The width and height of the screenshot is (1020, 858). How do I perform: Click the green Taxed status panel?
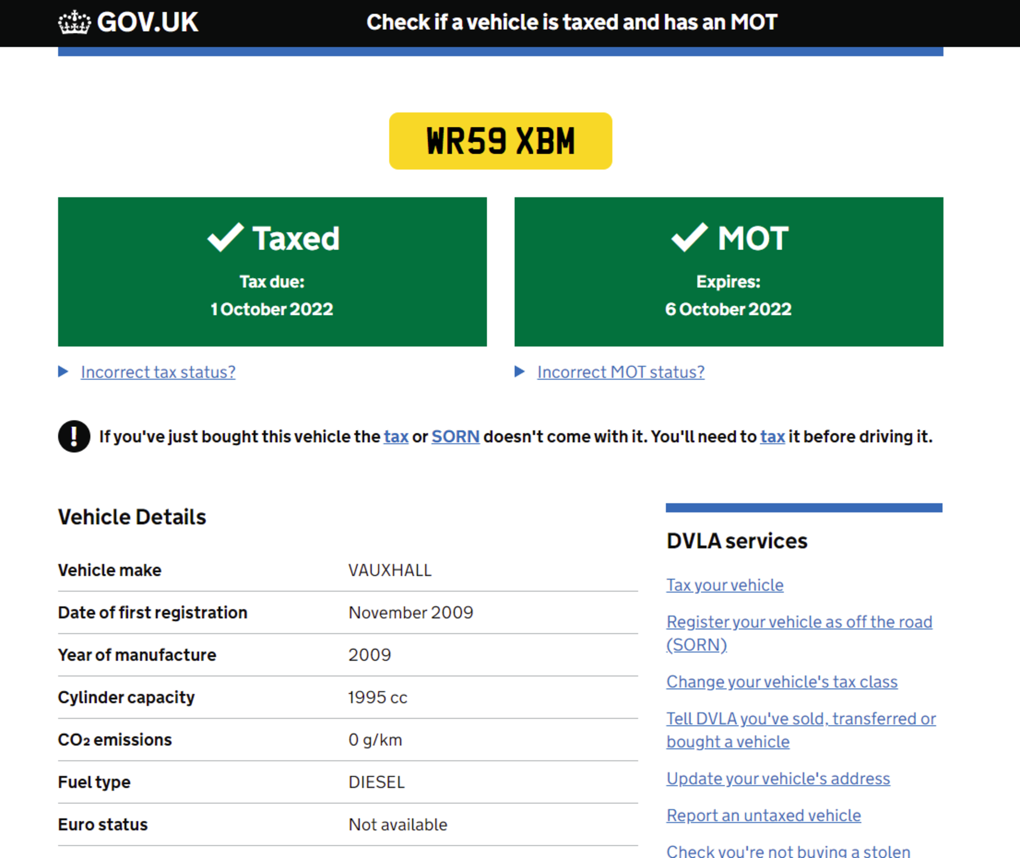click(x=272, y=272)
